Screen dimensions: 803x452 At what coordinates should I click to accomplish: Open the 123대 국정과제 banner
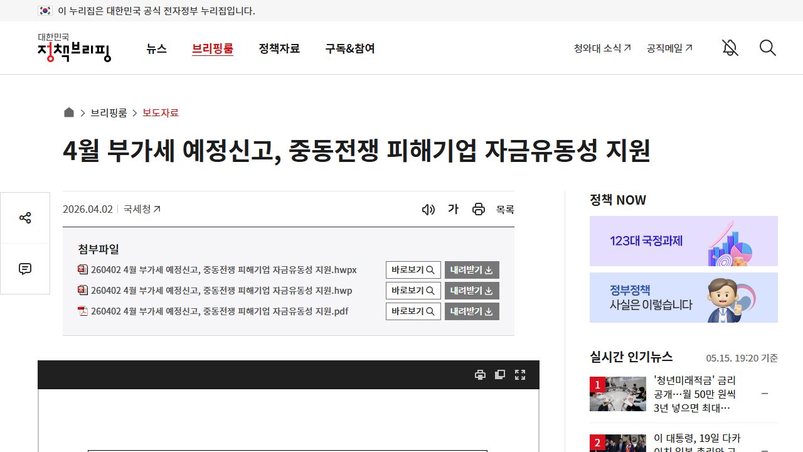pyautogui.click(x=684, y=241)
